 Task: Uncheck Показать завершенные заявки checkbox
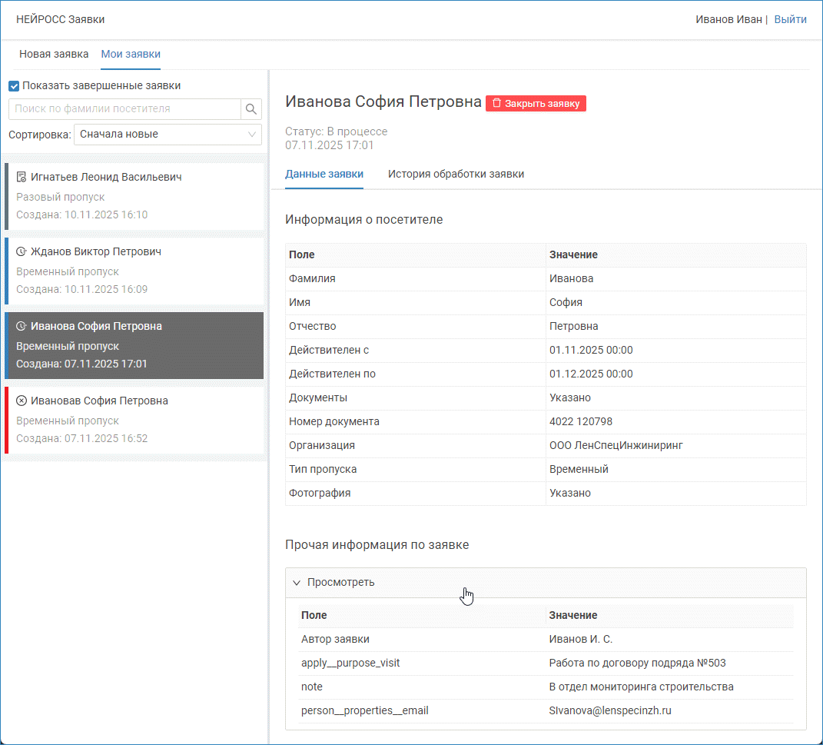[14, 86]
